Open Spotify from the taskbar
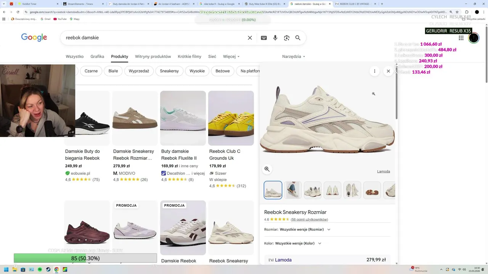This screenshot has width=488, height=274. point(40,269)
